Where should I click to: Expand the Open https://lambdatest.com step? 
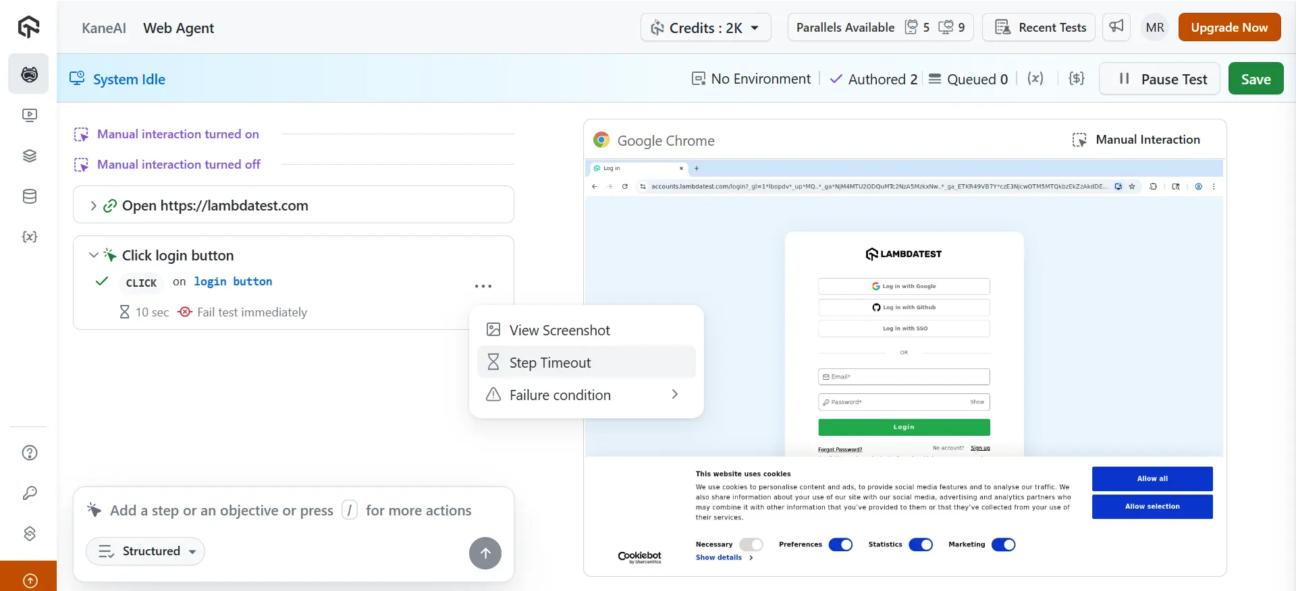[x=93, y=206]
